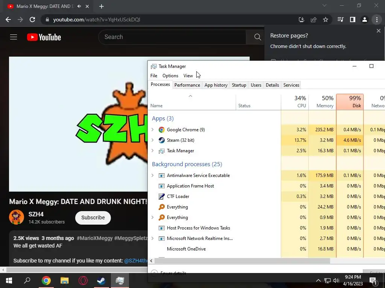Open Task Manager File menu
Viewport: 385px width, 288px height.
coord(154,76)
